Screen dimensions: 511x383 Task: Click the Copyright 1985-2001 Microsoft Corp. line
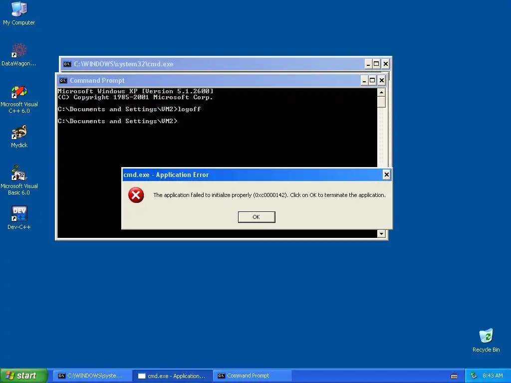[136, 97]
